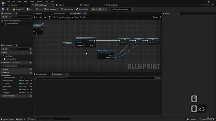Open the Diff dropdown

(29, 9)
